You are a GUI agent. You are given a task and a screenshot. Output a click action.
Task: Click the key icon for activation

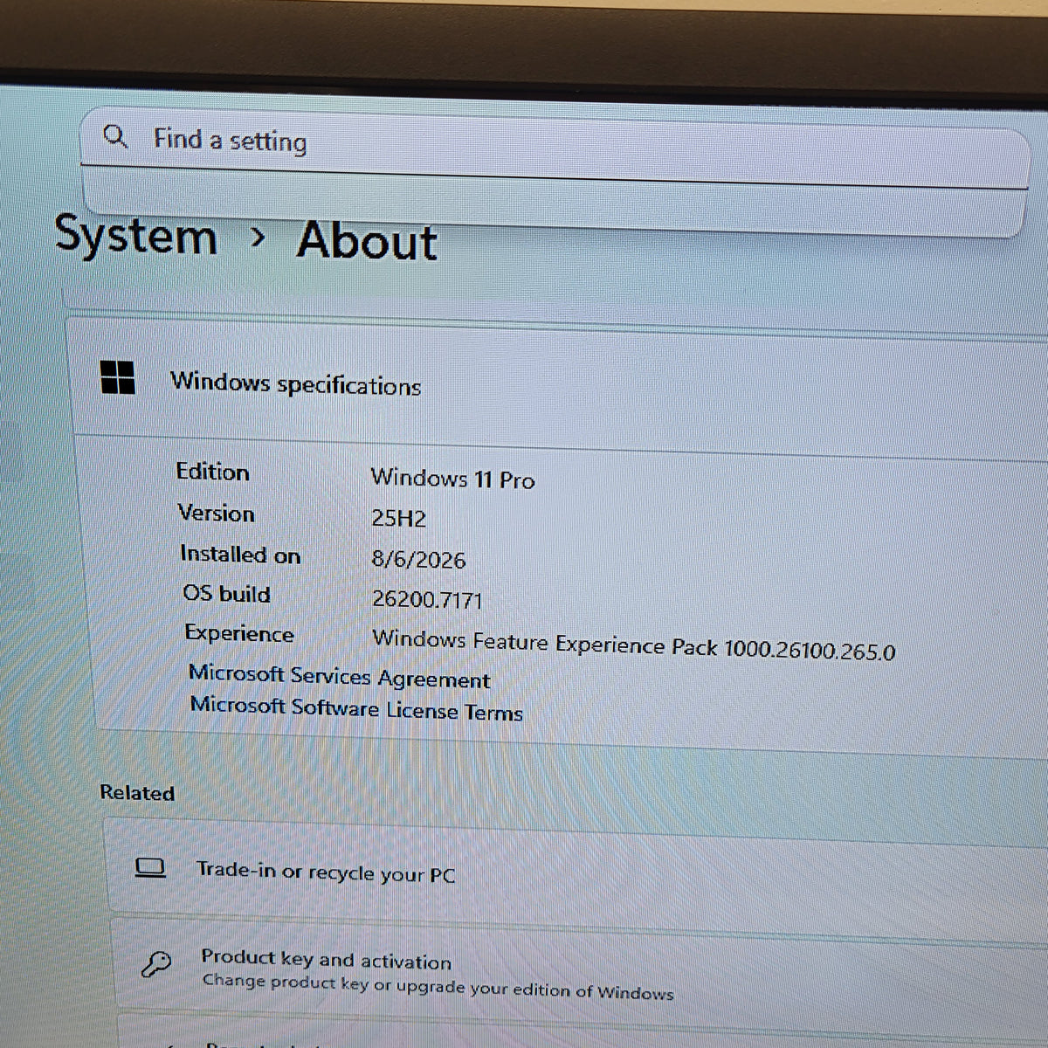pos(157,963)
